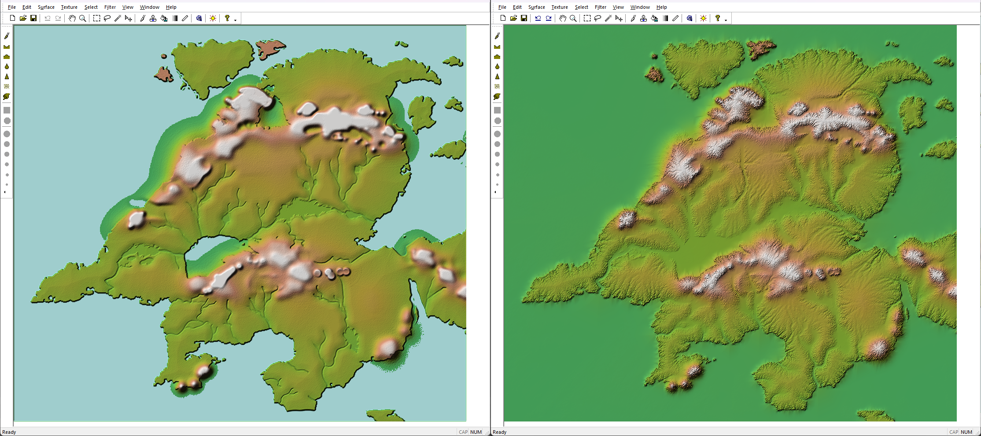Screen dimensions: 981x436
Task: Select cone peak tool in right sidebar
Action: click(x=497, y=77)
